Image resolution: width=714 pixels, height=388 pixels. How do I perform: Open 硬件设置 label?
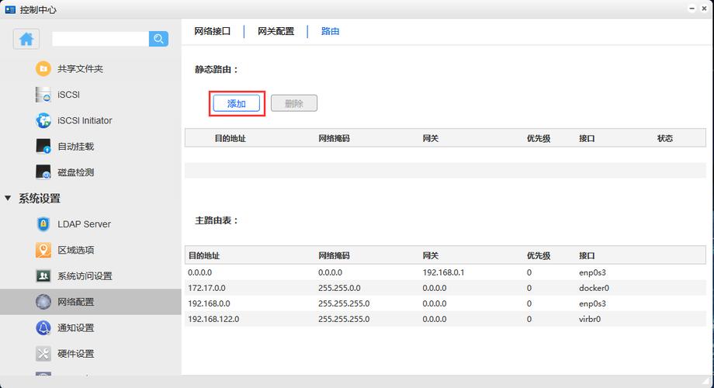tap(75, 353)
